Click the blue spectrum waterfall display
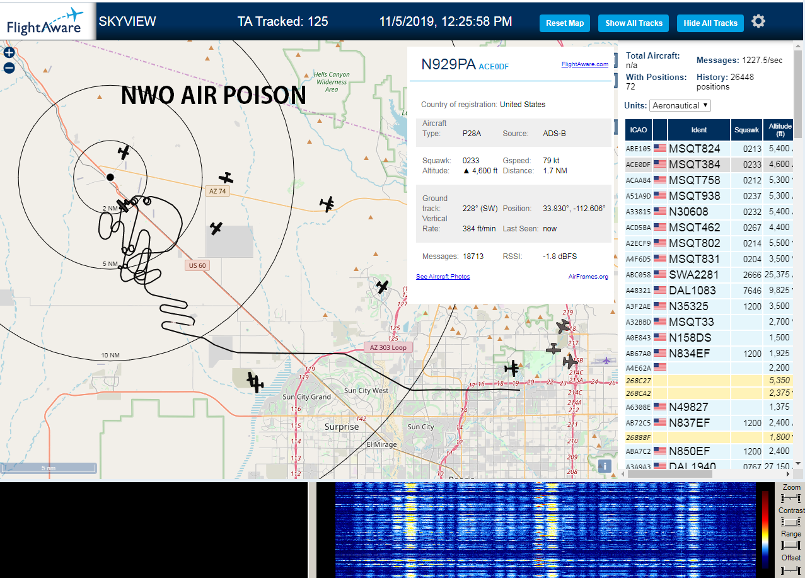805x578 pixels. (545, 530)
